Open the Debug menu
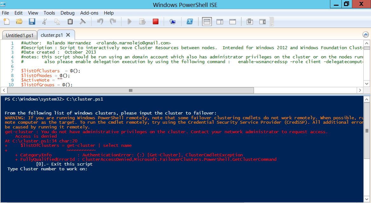371x203 pixels. 67,13
